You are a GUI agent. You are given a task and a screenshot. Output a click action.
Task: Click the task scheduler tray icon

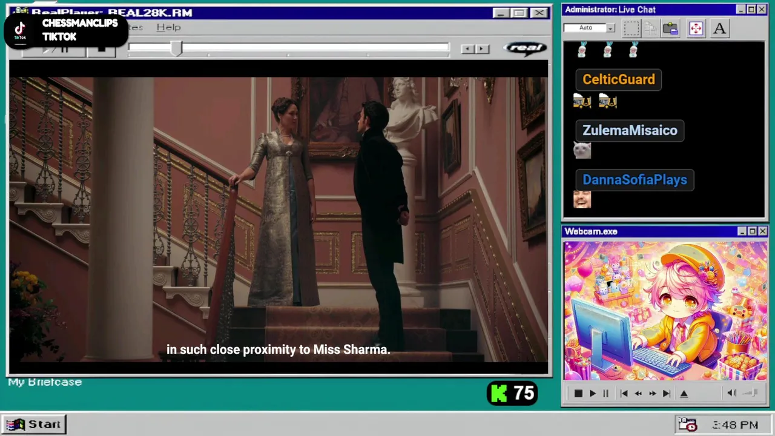tap(687, 424)
